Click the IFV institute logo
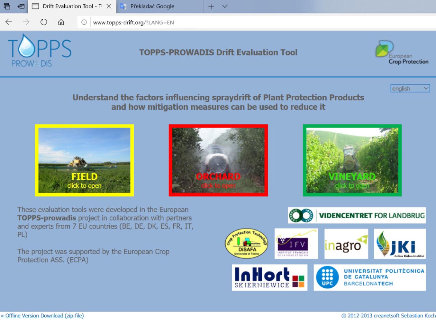The height and width of the screenshot is (324, 436). click(x=296, y=243)
